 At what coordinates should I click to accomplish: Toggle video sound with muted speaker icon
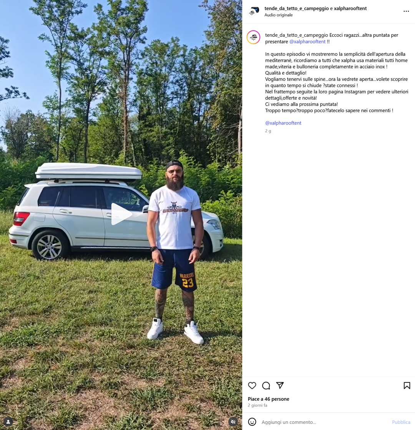point(233,422)
